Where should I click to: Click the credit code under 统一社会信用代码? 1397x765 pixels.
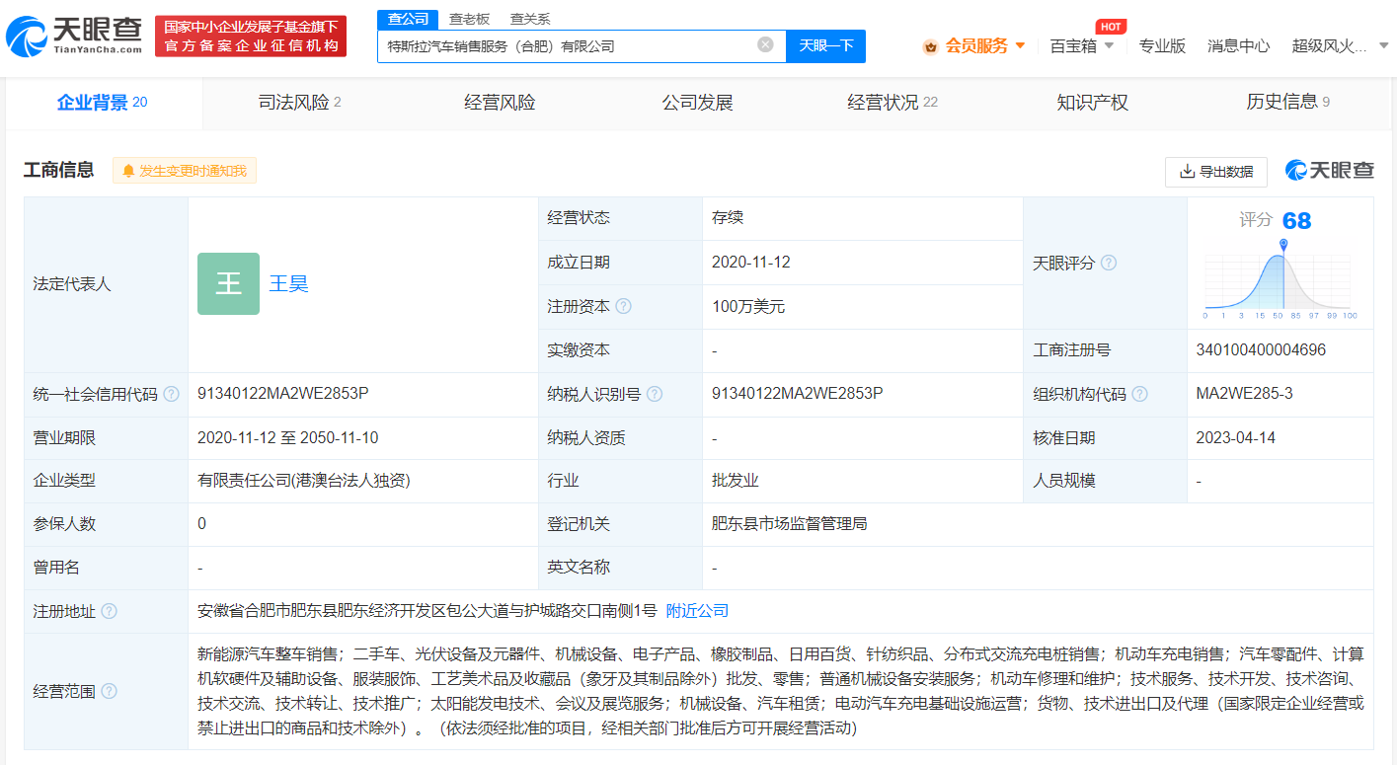click(x=283, y=394)
